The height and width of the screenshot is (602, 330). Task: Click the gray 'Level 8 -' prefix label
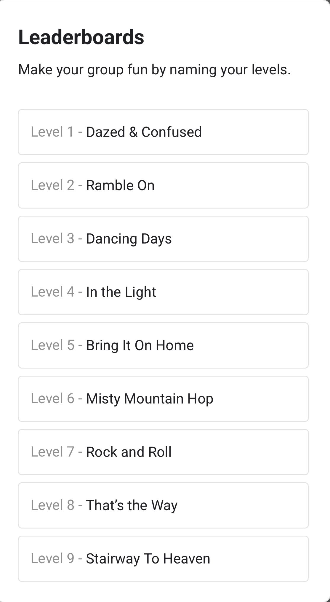point(57,505)
